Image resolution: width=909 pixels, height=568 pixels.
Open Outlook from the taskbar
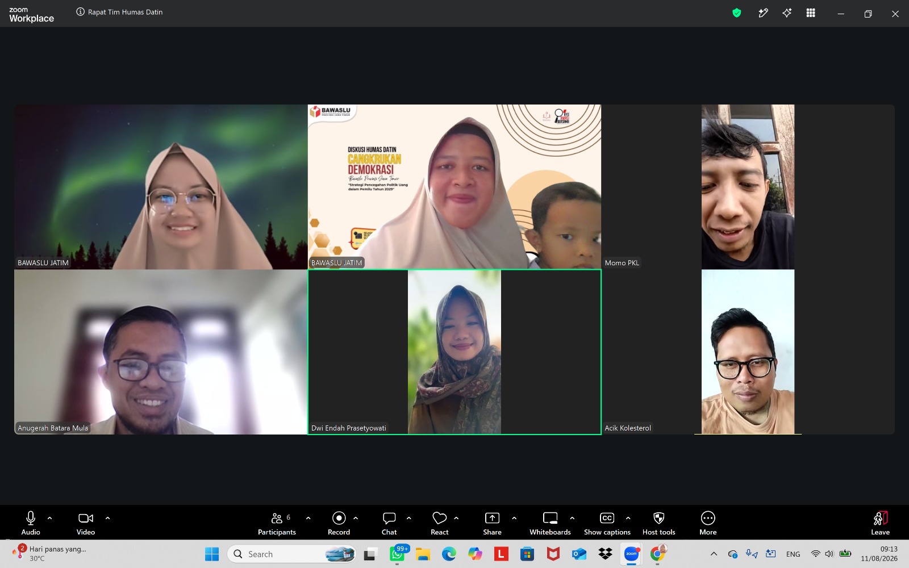coord(579,554)
